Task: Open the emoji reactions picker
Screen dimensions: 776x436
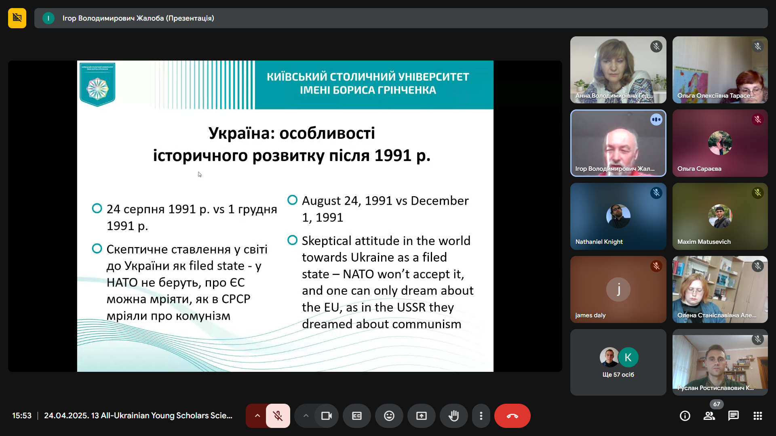Action: [389, 416]
